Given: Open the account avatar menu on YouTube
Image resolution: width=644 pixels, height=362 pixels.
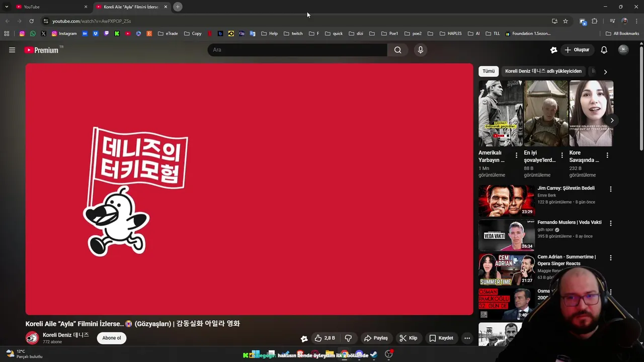Looking at the screenshot, I should pos(623,50).
